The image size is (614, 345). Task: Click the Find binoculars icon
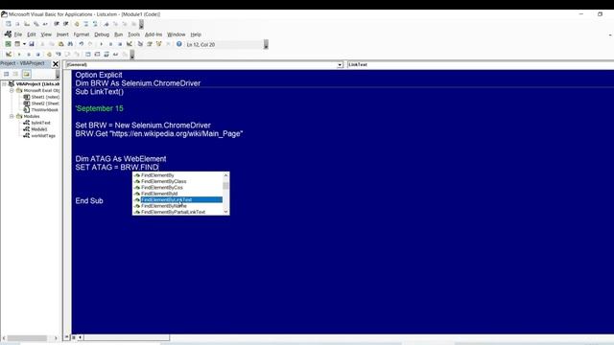tap(70, 44)
